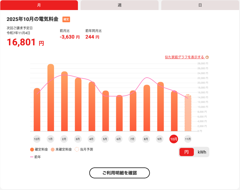240x190 pixels.
Task: Select the 1月 month marker
Action: (50, 139)
